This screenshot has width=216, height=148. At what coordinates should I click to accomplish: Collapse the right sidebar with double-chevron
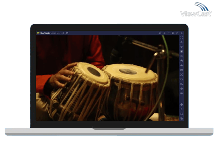tap(182, 33)
